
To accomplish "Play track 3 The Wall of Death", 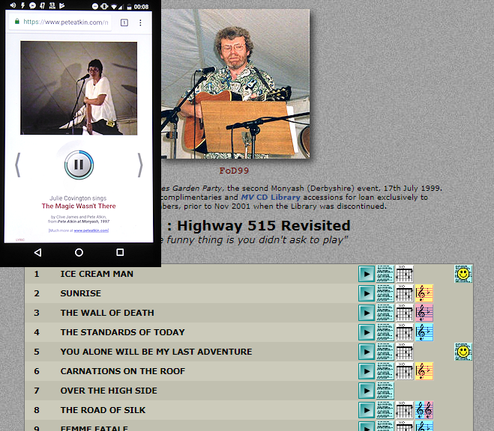I will point(367,313).
